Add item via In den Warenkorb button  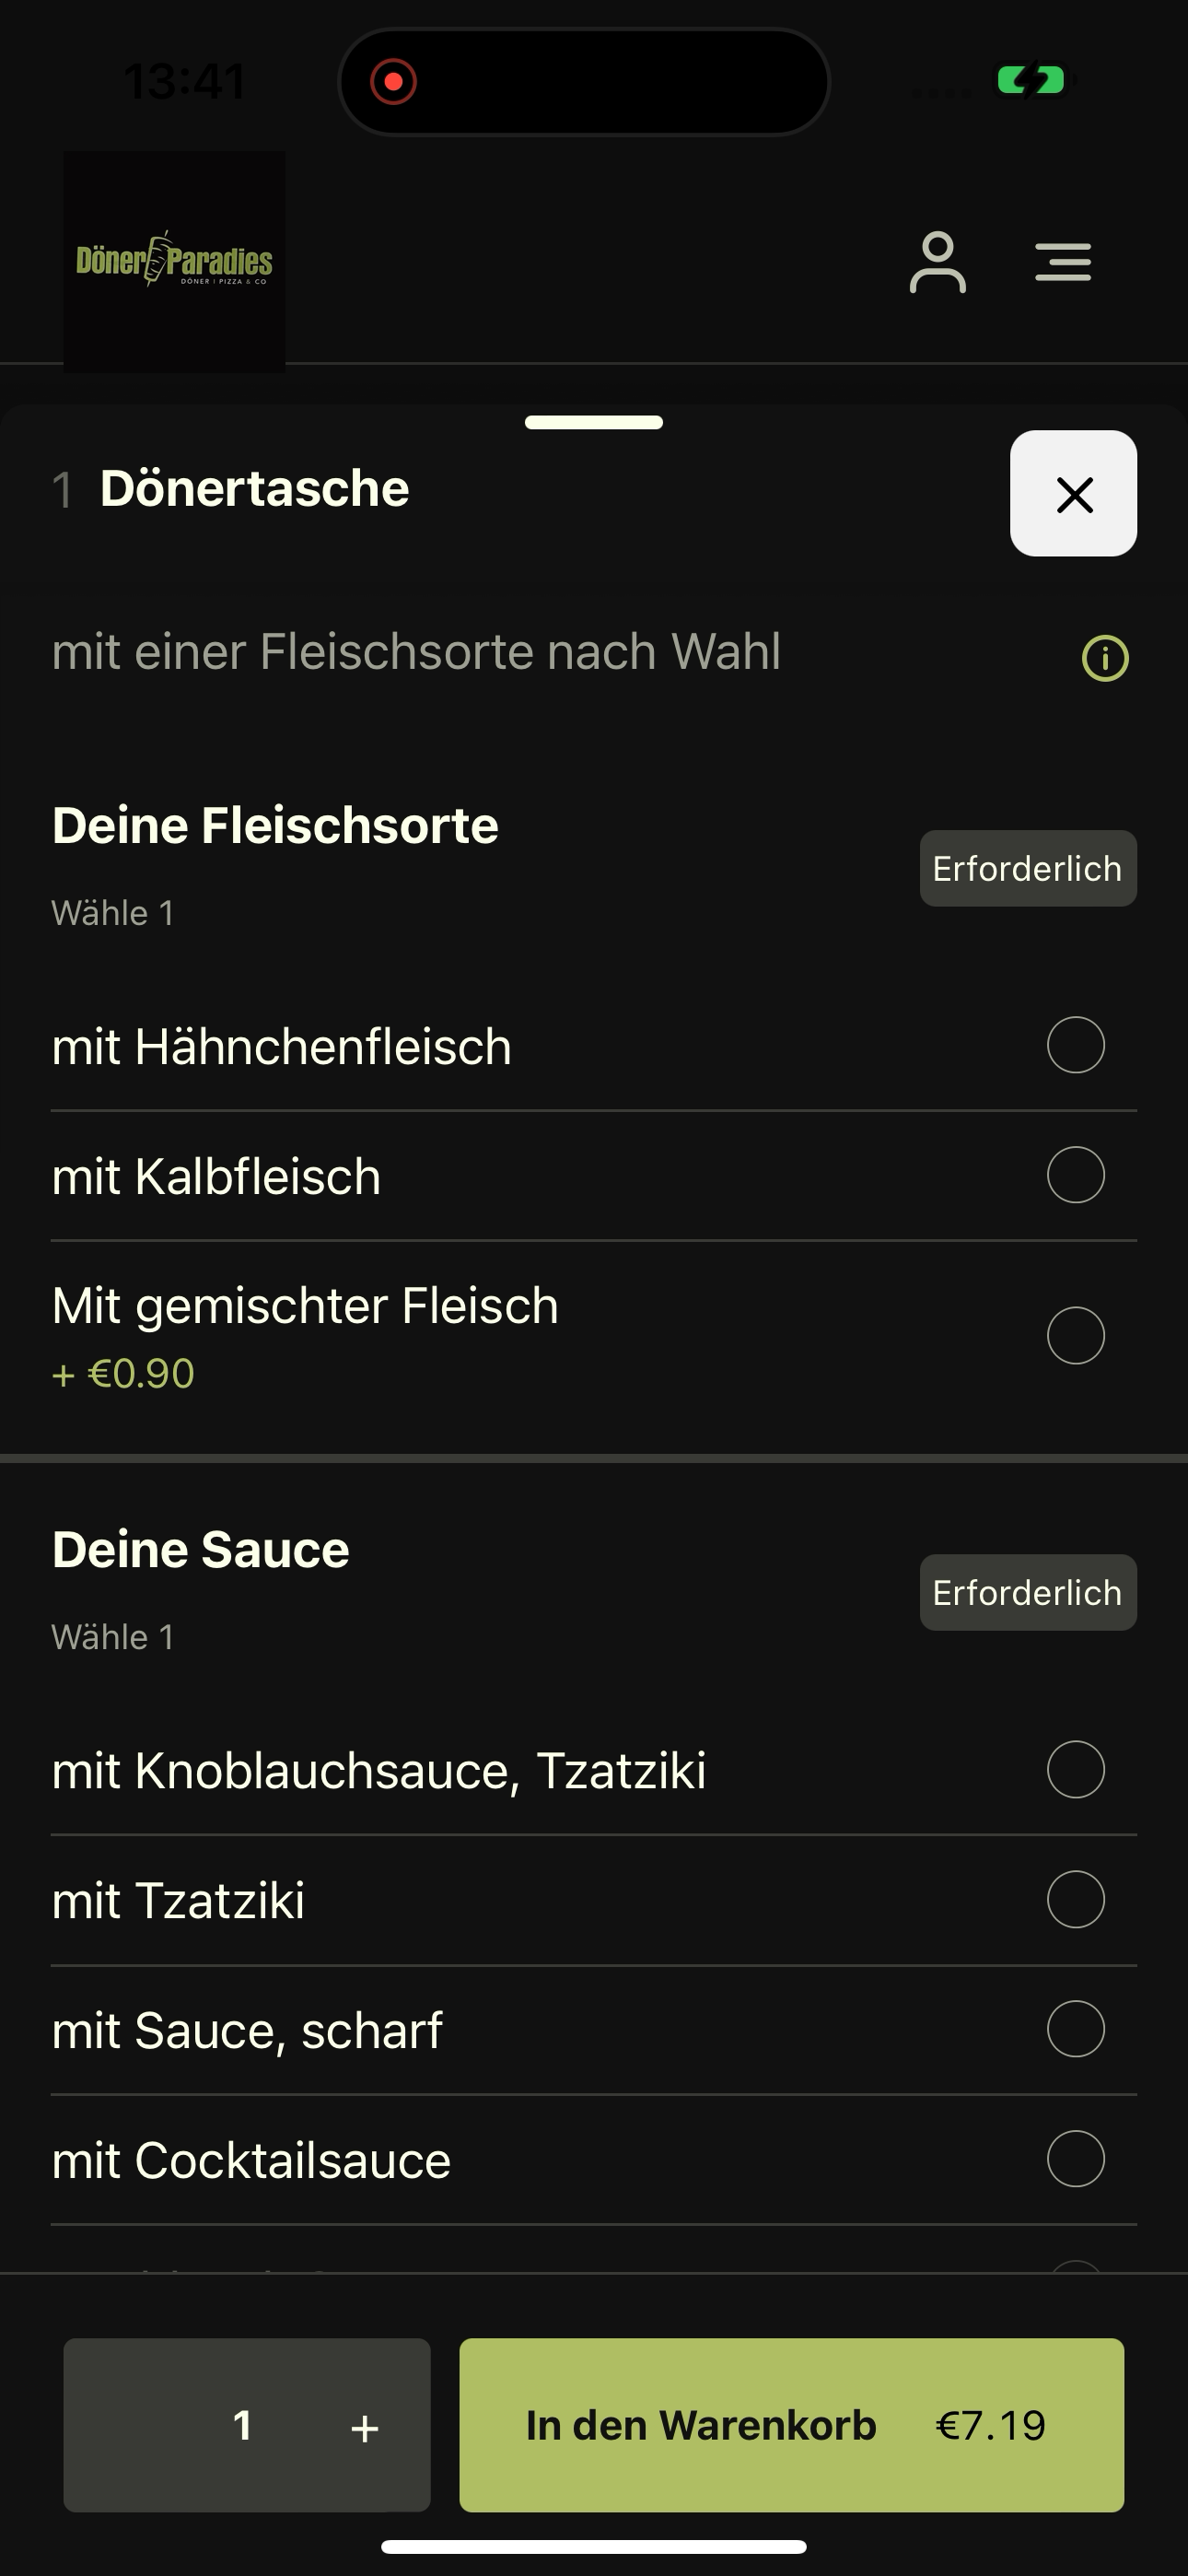click(791, 2425)
